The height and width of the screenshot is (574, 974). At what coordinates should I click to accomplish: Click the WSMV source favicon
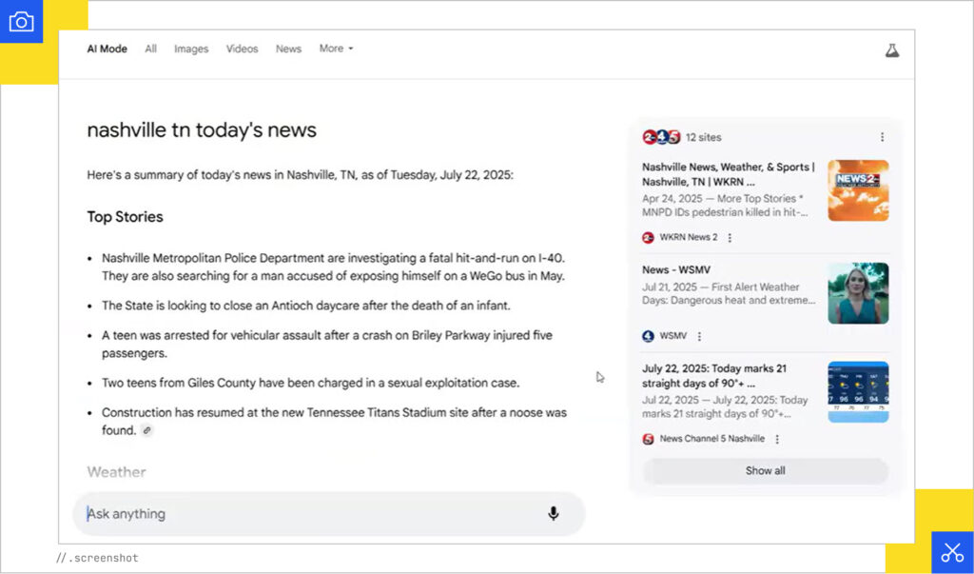(648, 336)
